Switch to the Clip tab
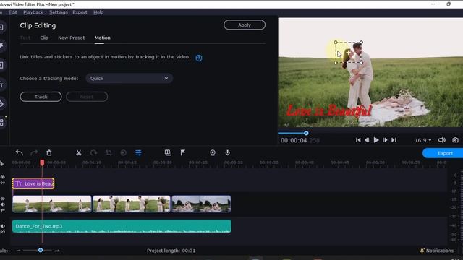Image resolution: width=463 pixels, height=260 pixels. click(x=44, y=38)
